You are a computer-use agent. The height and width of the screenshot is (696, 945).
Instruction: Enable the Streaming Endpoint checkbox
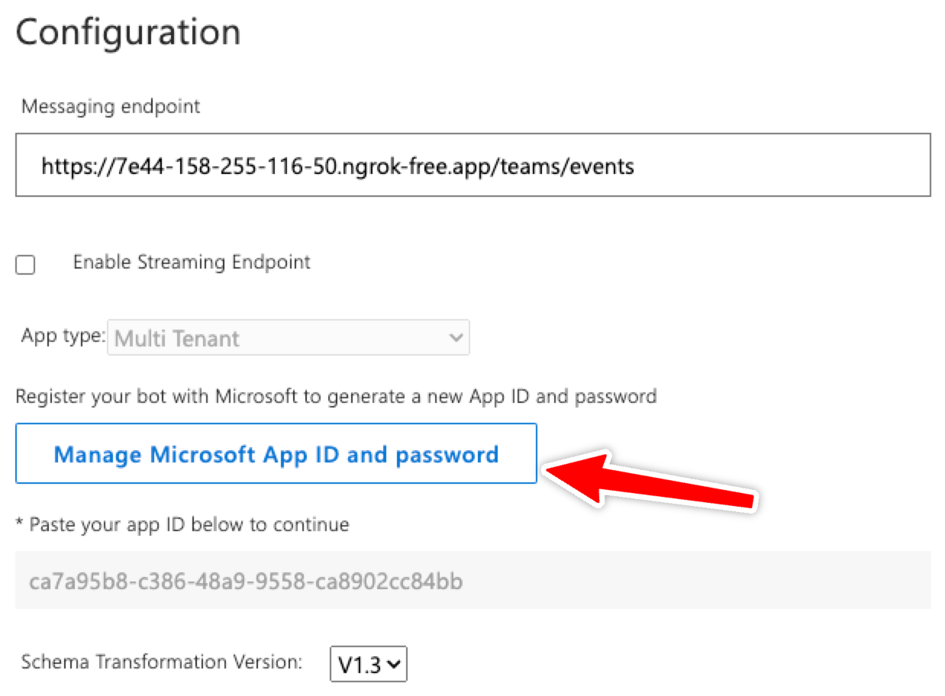(x=26, y=265)
